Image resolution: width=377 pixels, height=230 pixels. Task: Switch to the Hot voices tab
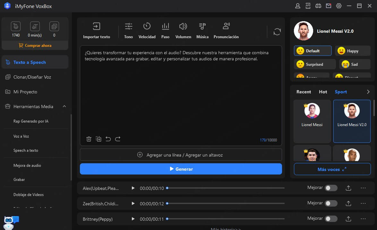[323, 92]
